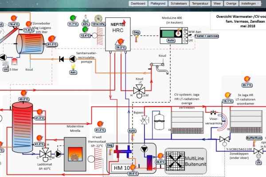The height and width of the screenshot is (177, 266).
Task: Click the T ketel < aanvoer label
Action: click(207, 36)
